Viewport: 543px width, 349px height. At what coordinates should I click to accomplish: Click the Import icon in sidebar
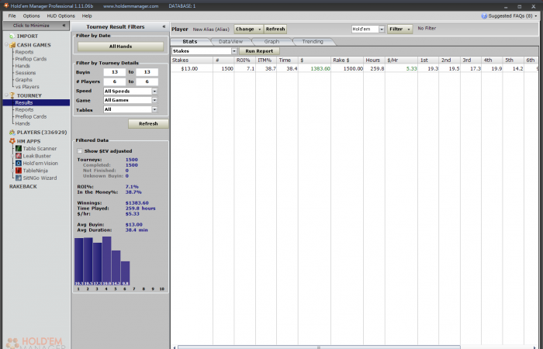pos(12,36)
